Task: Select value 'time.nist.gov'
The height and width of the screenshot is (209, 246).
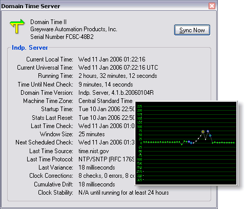Action: click(94, 151)
